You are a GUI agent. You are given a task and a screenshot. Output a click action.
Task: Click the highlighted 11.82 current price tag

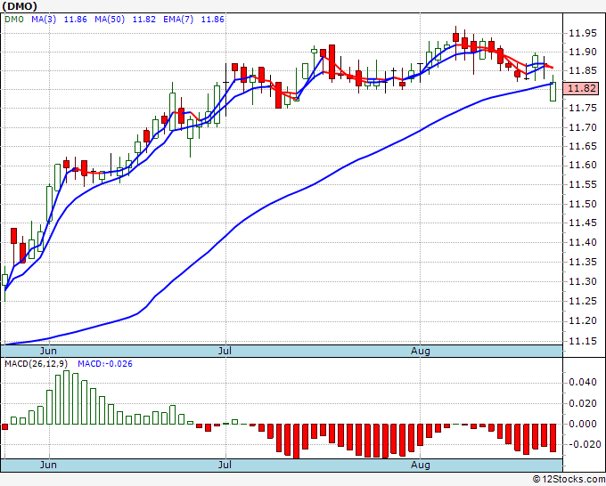(x=581, y=88)
